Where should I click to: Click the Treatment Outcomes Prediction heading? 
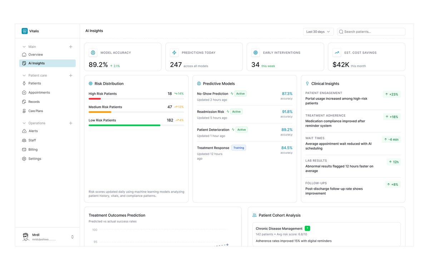pos(117,215)
